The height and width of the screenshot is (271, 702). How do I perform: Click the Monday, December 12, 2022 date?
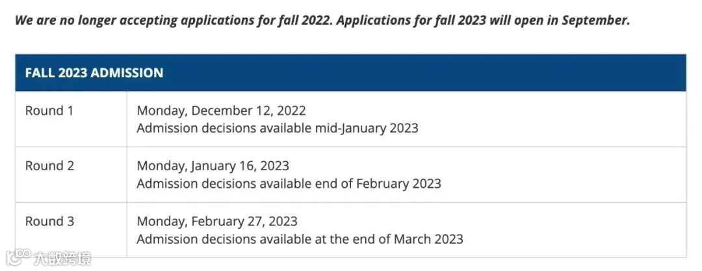[221, 110]
